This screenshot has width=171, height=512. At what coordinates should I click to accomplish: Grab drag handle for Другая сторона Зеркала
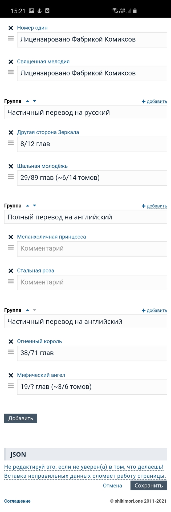coord(11,143)
